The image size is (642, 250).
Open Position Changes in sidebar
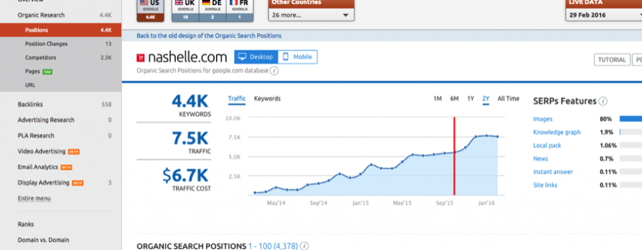(46, 44)
